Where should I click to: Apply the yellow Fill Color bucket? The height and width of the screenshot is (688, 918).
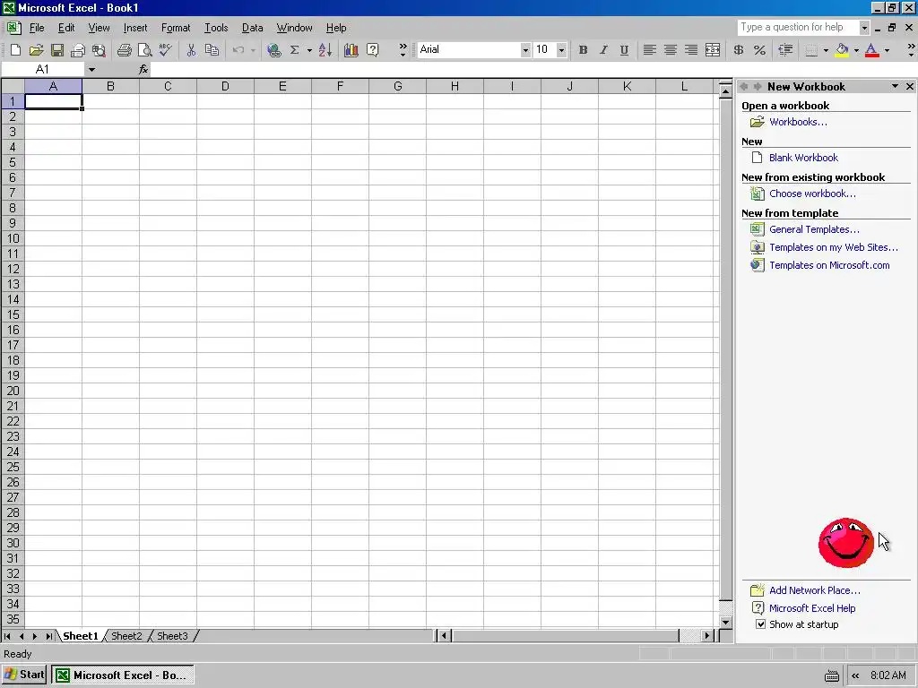pyautogui.click(x=842, y=50)
